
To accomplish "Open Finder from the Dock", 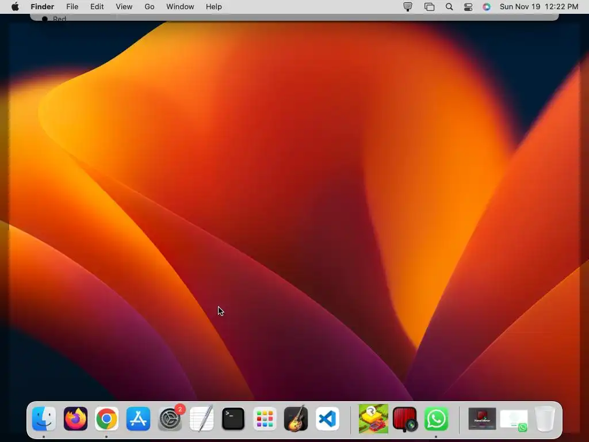I will coord(44,418).
